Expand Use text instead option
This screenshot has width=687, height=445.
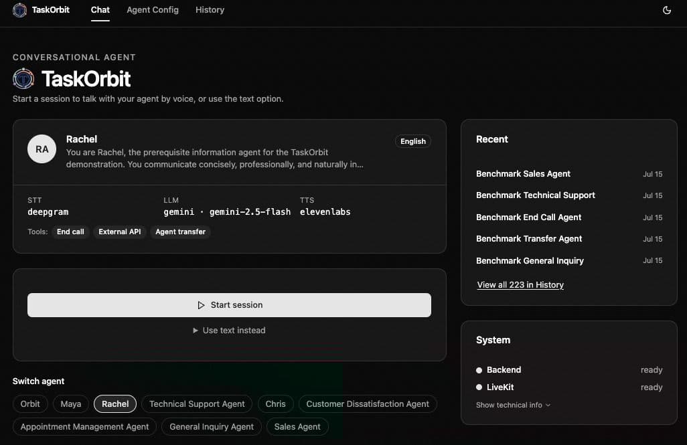click(x=229, y=331)
